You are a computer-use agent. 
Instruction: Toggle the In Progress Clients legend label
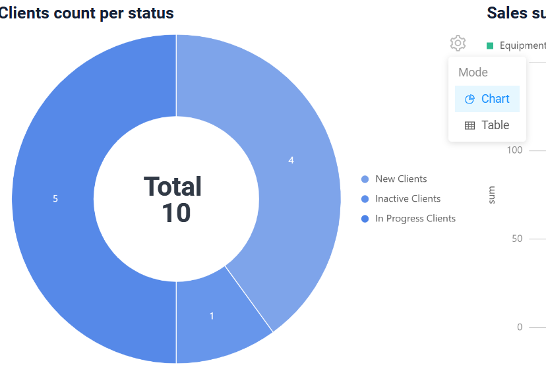(415, 219)
